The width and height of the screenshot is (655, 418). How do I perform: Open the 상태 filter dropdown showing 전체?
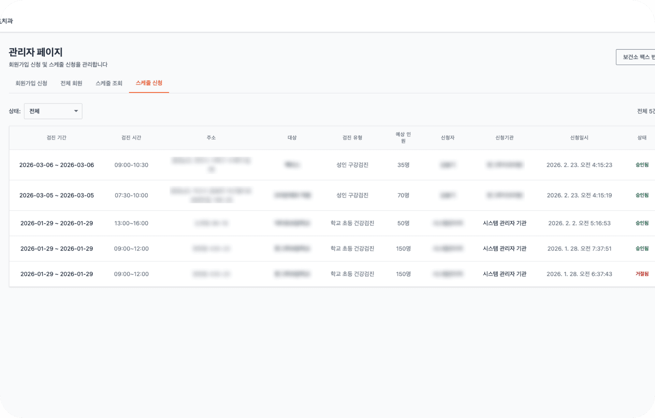53,111
